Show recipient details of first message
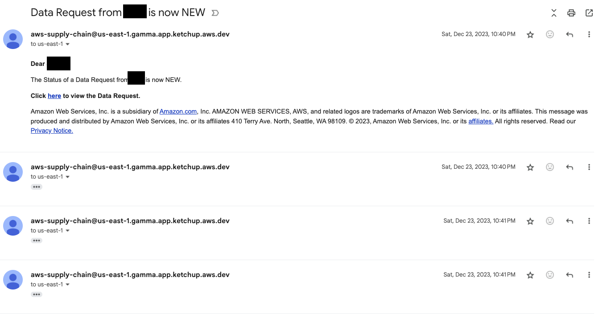 pos(68,44)
